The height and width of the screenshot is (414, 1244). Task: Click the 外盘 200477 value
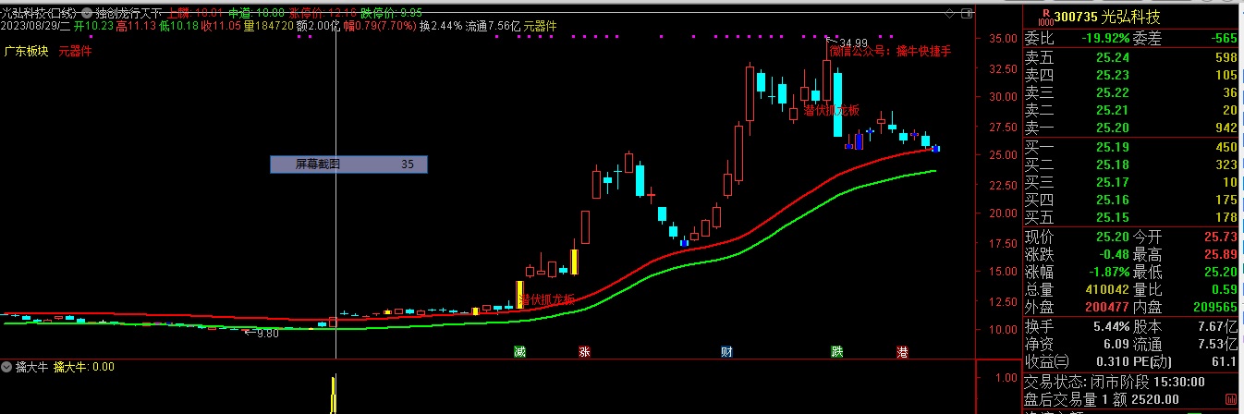coord(1107,307)
